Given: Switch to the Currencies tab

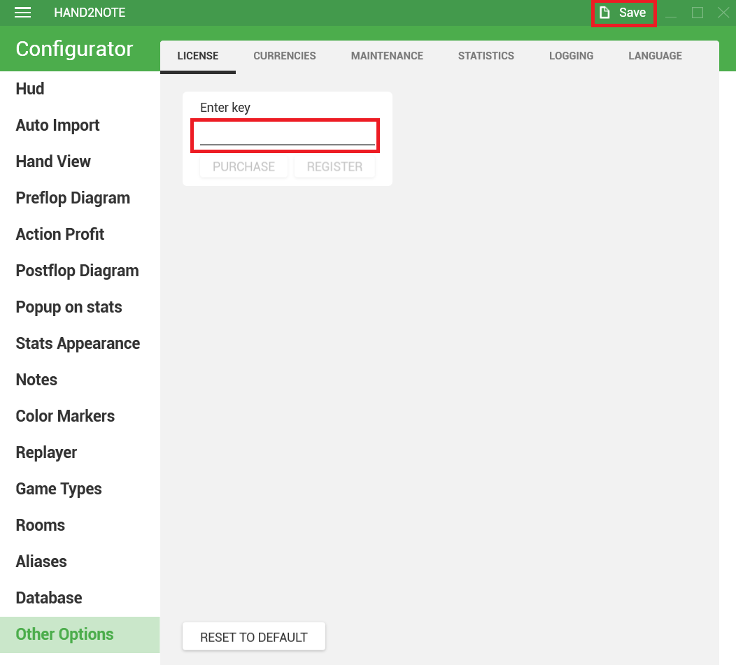Looking at the screenshot, I should coord(284,56).
